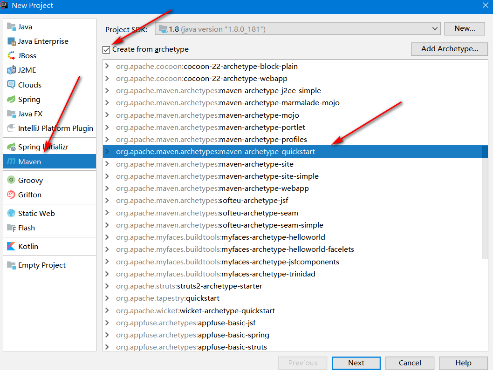This screenshot has height=370, width=493.
Task: Expand maven-archetype-site node
Action: (107, 164)
